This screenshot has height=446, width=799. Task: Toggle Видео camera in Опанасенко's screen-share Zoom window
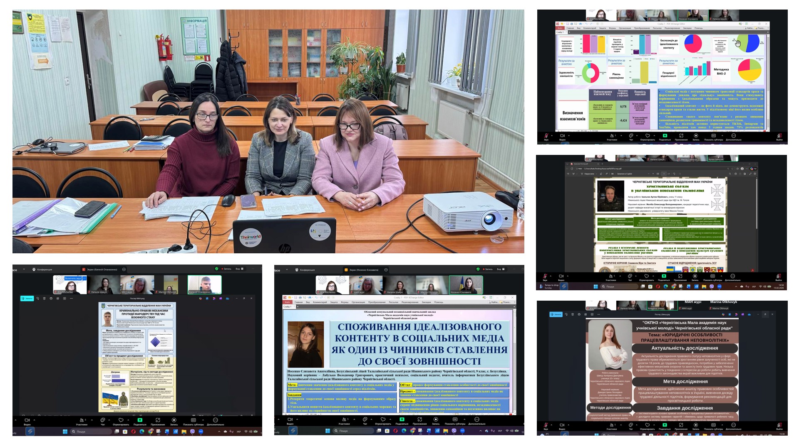pyautogui.click(x=27, y=420)
